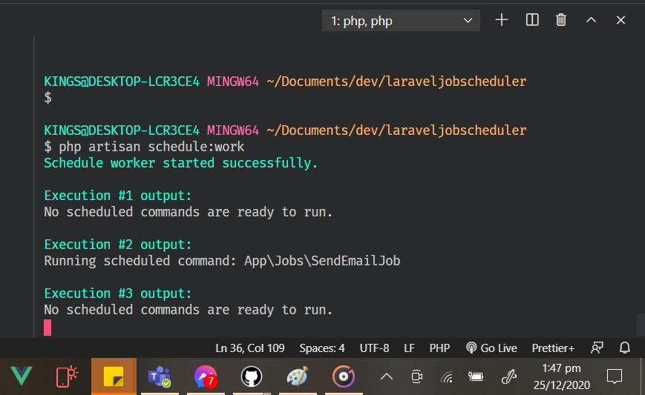Change the LF end-of-line sequence
Image resolution: width=645 pixels, height=395 pixels.
click(409, 348)
